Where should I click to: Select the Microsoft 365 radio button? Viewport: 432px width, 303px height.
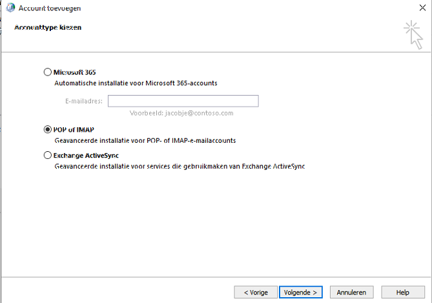tap(48, 72)
